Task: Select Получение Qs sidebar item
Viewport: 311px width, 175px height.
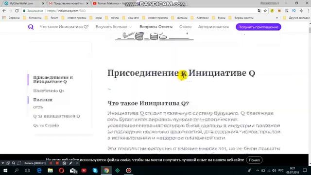Action: pos(49,91)
